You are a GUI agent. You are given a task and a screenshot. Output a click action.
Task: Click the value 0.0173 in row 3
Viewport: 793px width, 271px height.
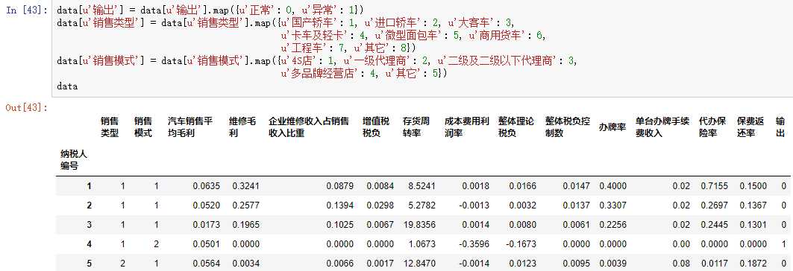pyautogui.click(x=207, y=225)
